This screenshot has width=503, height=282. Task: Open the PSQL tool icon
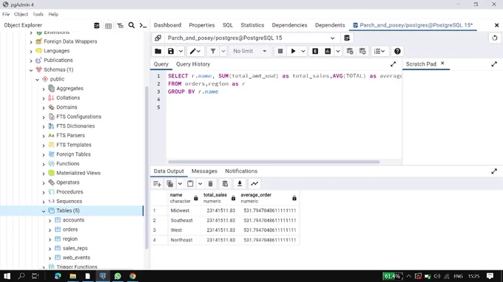(x=143, y=25)
